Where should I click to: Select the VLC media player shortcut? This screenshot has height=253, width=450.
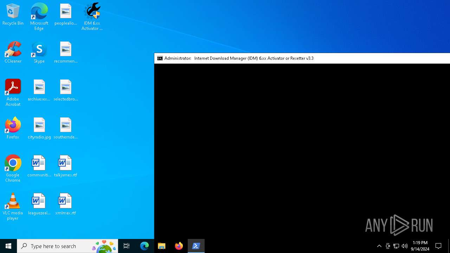coord(13,207)
